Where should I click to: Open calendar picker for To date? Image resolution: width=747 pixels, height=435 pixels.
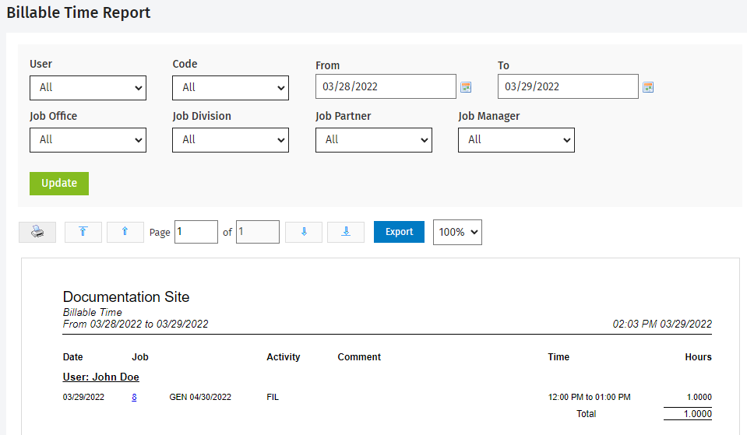pyautogui.click(x=648, y=87)
